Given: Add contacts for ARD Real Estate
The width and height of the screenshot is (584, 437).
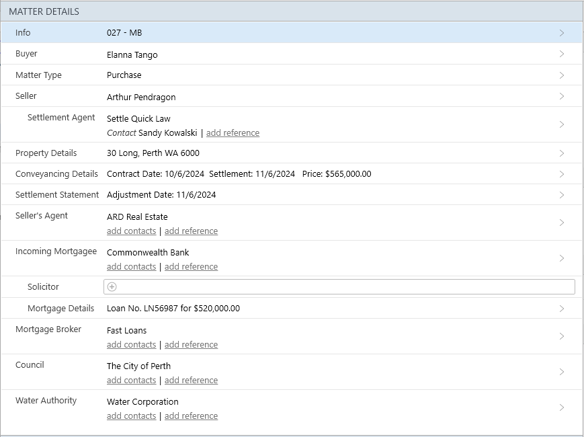Looking at the screenshot, I should tap(131, 231).
